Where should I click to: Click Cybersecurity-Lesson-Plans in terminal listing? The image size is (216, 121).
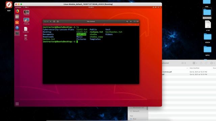(58, 30)
